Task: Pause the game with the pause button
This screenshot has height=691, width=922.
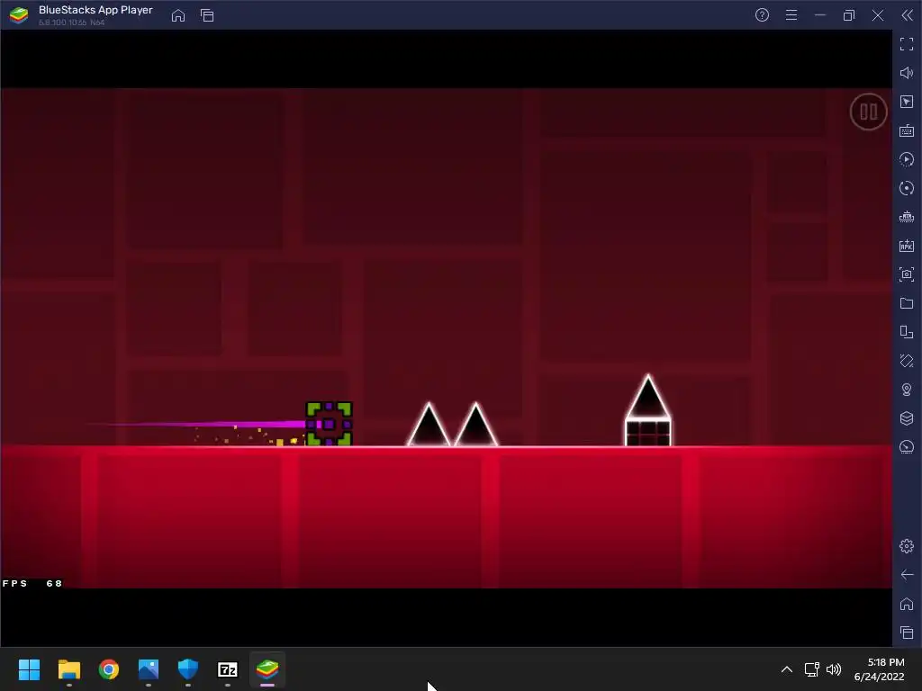Action: pyautogui.click(x=868, y=112)
